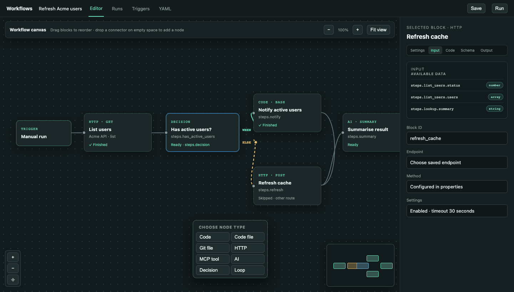Click the minimap thumbnail

pos(361,265)
